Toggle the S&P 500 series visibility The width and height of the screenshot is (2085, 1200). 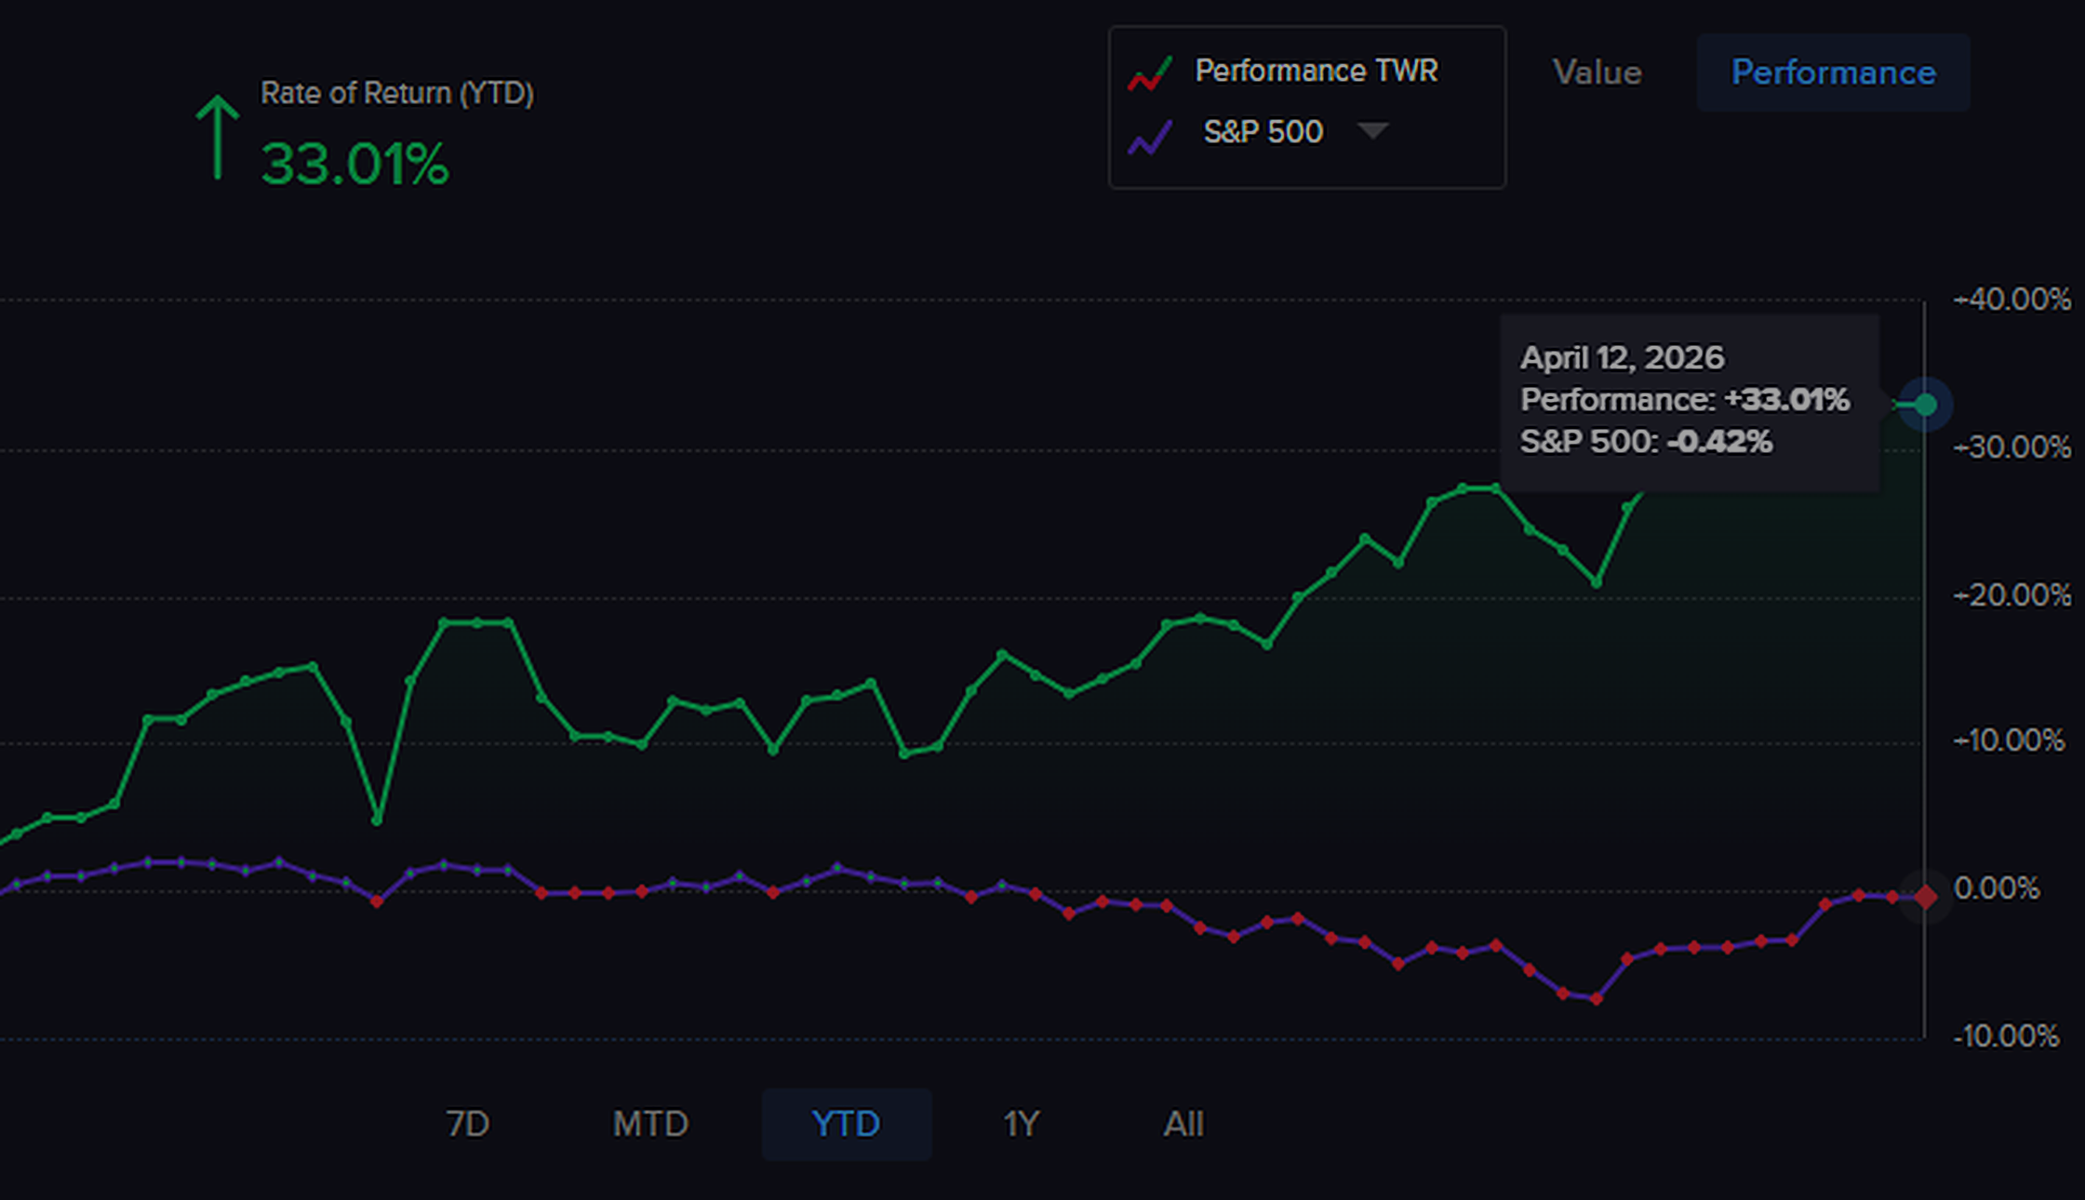[1263, 131]
